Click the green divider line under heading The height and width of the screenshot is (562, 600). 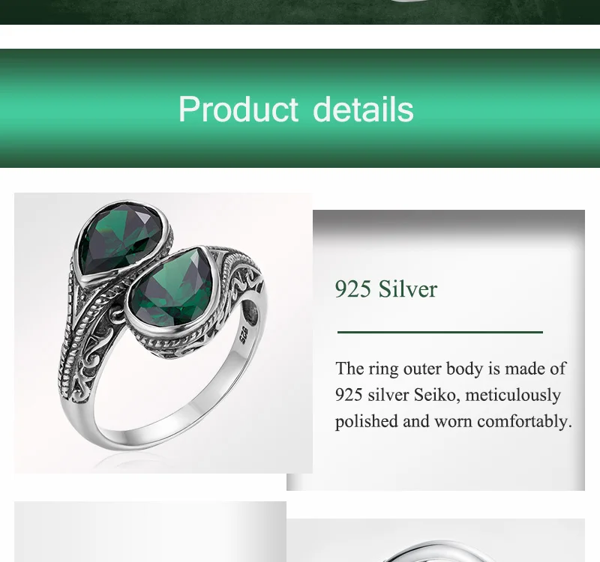[440, 332]
